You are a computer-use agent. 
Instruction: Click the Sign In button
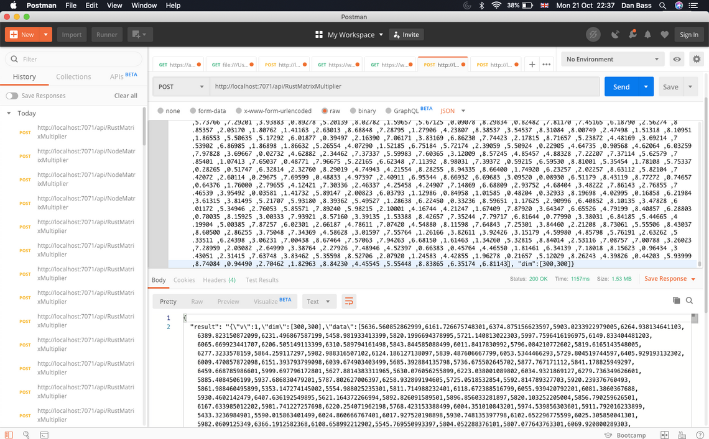click(688, 34)
